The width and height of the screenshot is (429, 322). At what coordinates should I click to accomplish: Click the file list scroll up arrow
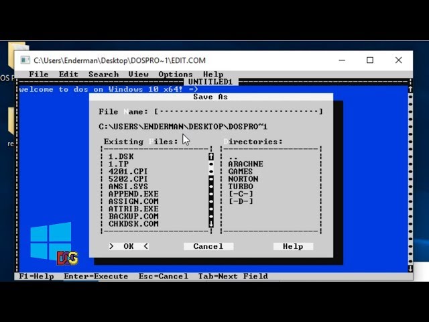point(211,156)
